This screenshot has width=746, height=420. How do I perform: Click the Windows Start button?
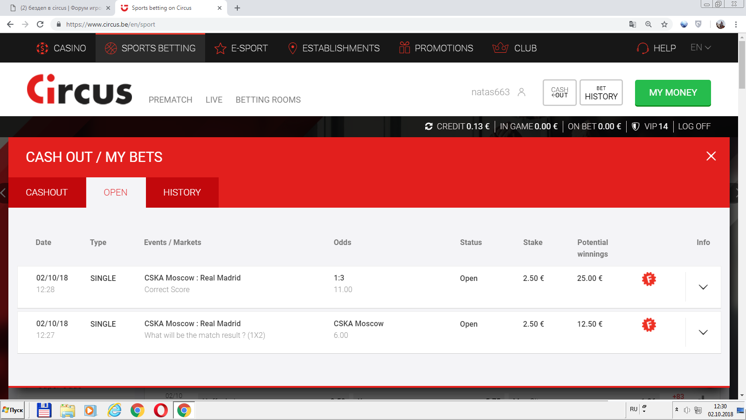[x=13, y=410]
